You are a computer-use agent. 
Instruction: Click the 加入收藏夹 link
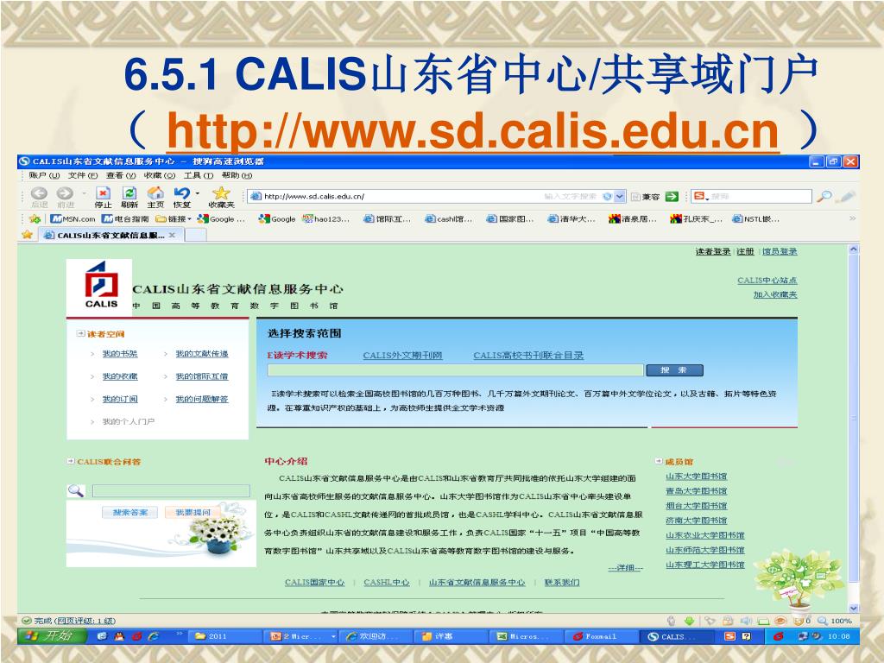[x=774, y=294]
